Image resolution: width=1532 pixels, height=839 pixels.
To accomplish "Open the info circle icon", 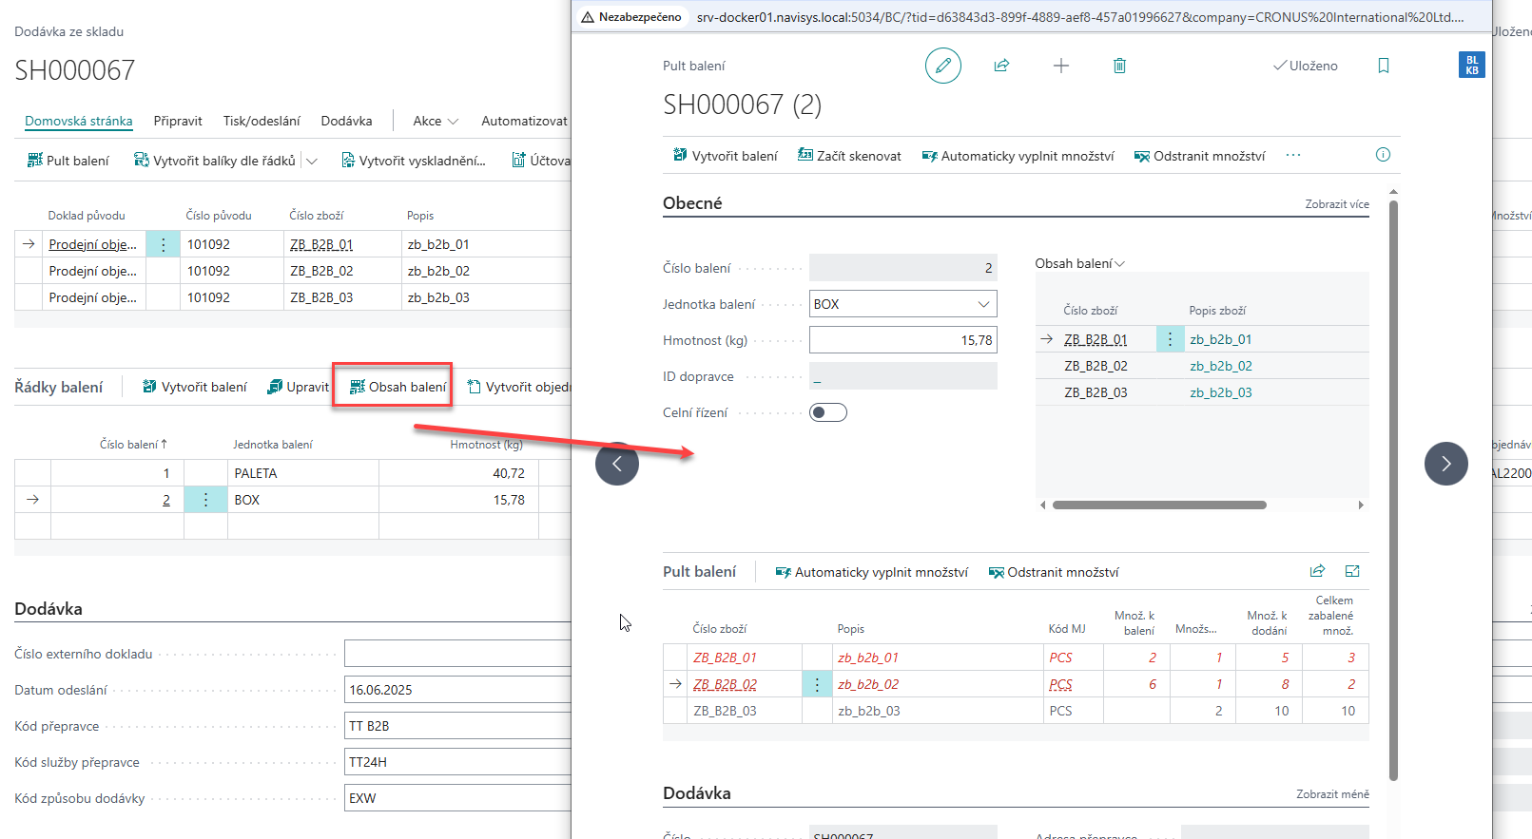I will [1383, 155].
